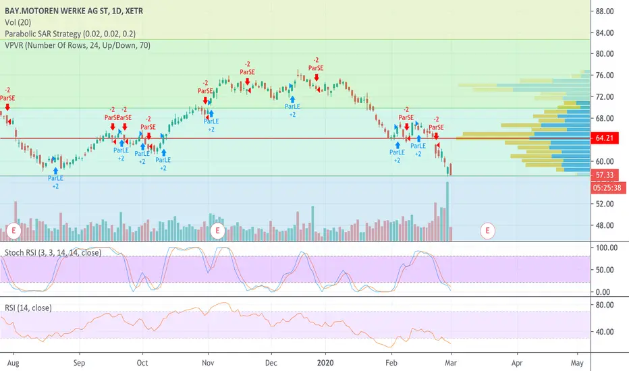Viewport: 629px width, 371px height.
Task: Select the ParLE +2 marker in late September
Action: 121,150
